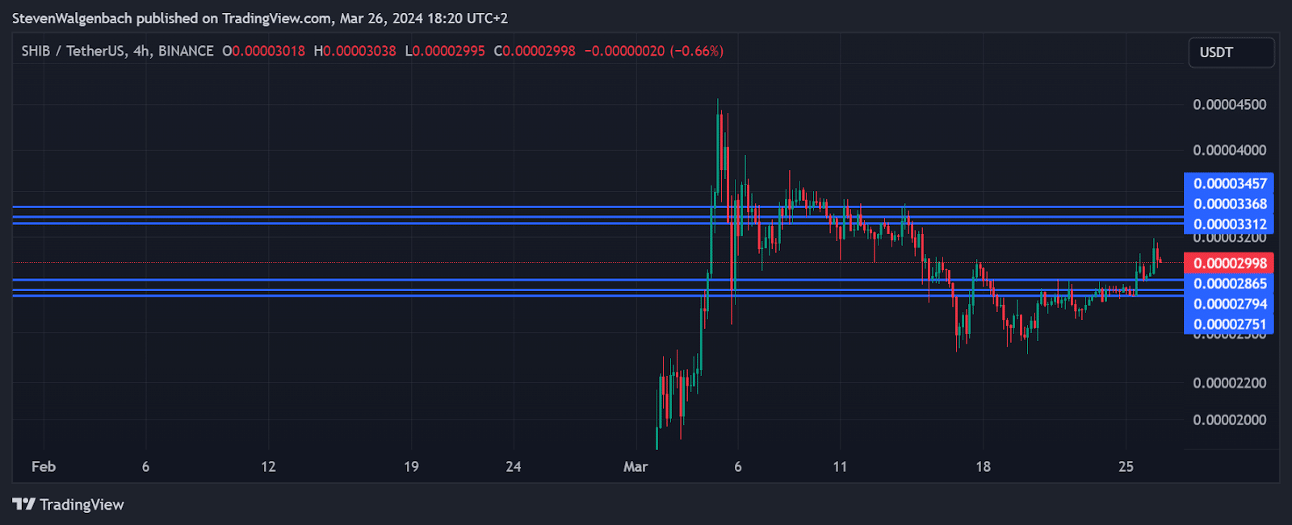The width and height of the screenshot is (1292, 525).
Task: Click the 0.00002000 price axis tick
Action: point(1229,420)
